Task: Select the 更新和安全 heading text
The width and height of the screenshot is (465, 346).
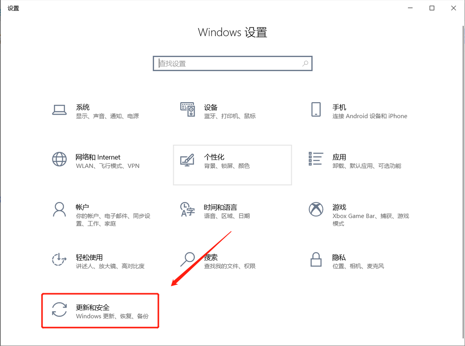Action: pyautogui.click(x=93, y=307)
